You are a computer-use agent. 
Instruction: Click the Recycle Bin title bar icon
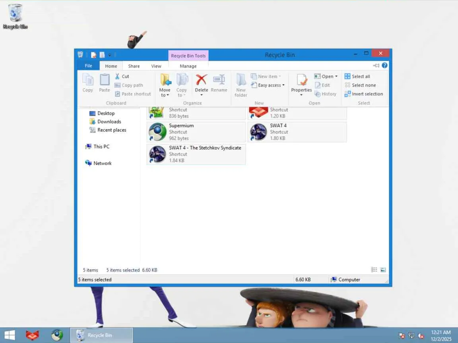click(80, 54)
